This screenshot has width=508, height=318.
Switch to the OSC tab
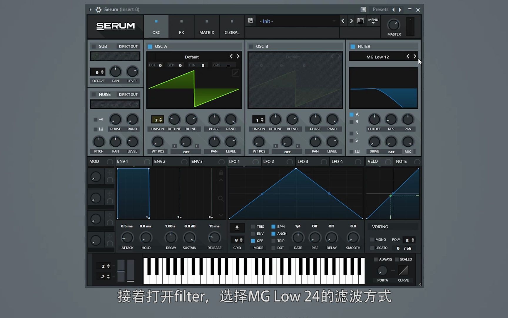click(x=156, y=26)
